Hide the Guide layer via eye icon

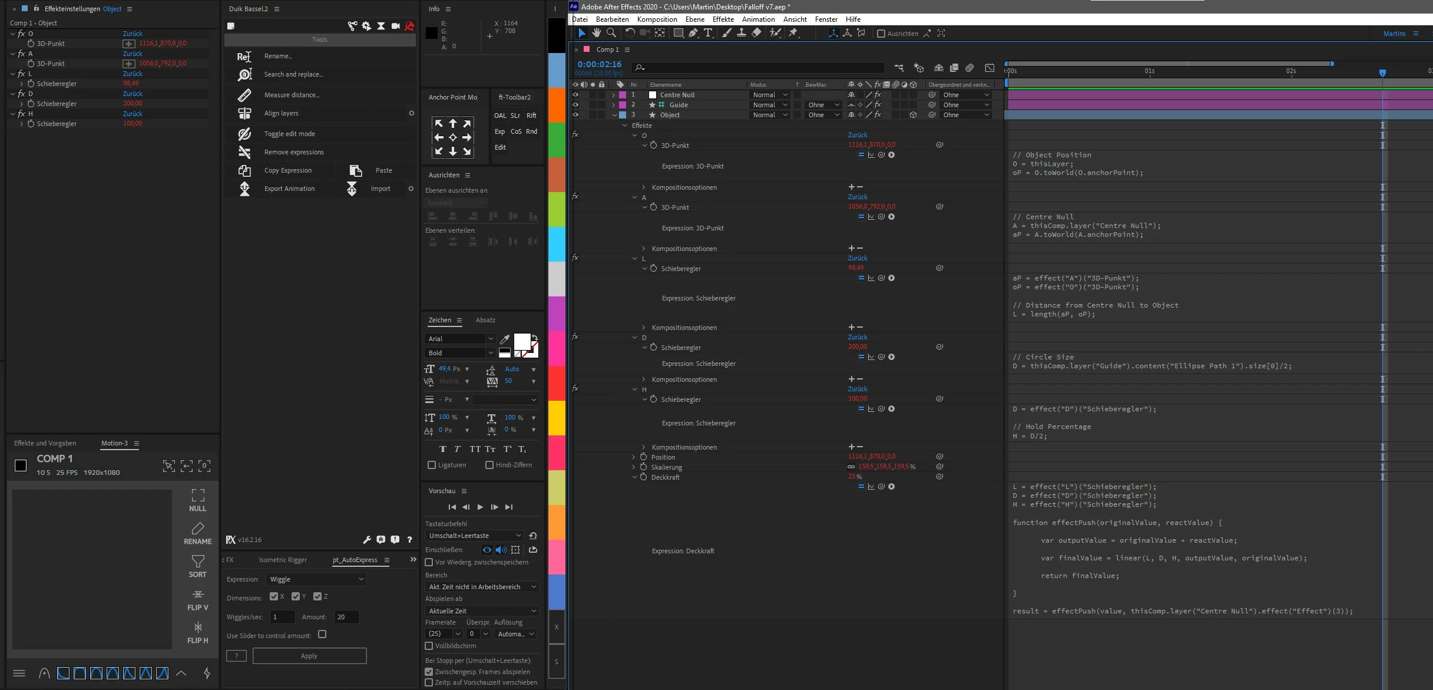point(575,105)
